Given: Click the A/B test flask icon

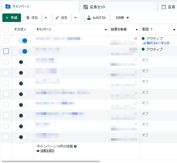Looking at the screenshot, I should (x=89, y=18).
